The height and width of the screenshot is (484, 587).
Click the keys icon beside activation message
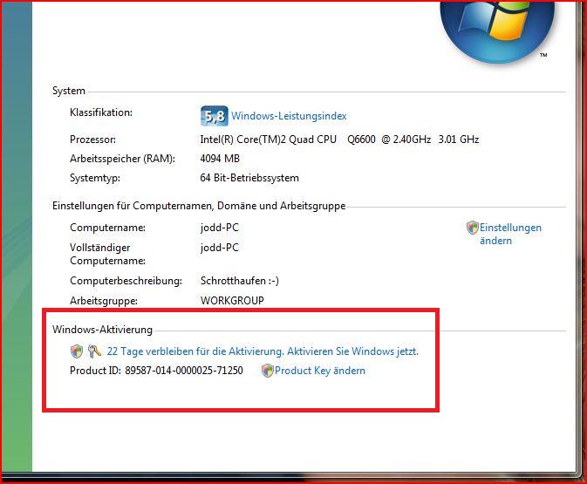pos(94,351)
